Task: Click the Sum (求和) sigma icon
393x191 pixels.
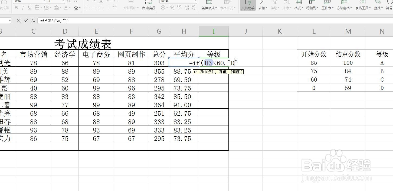Action: 262,2
